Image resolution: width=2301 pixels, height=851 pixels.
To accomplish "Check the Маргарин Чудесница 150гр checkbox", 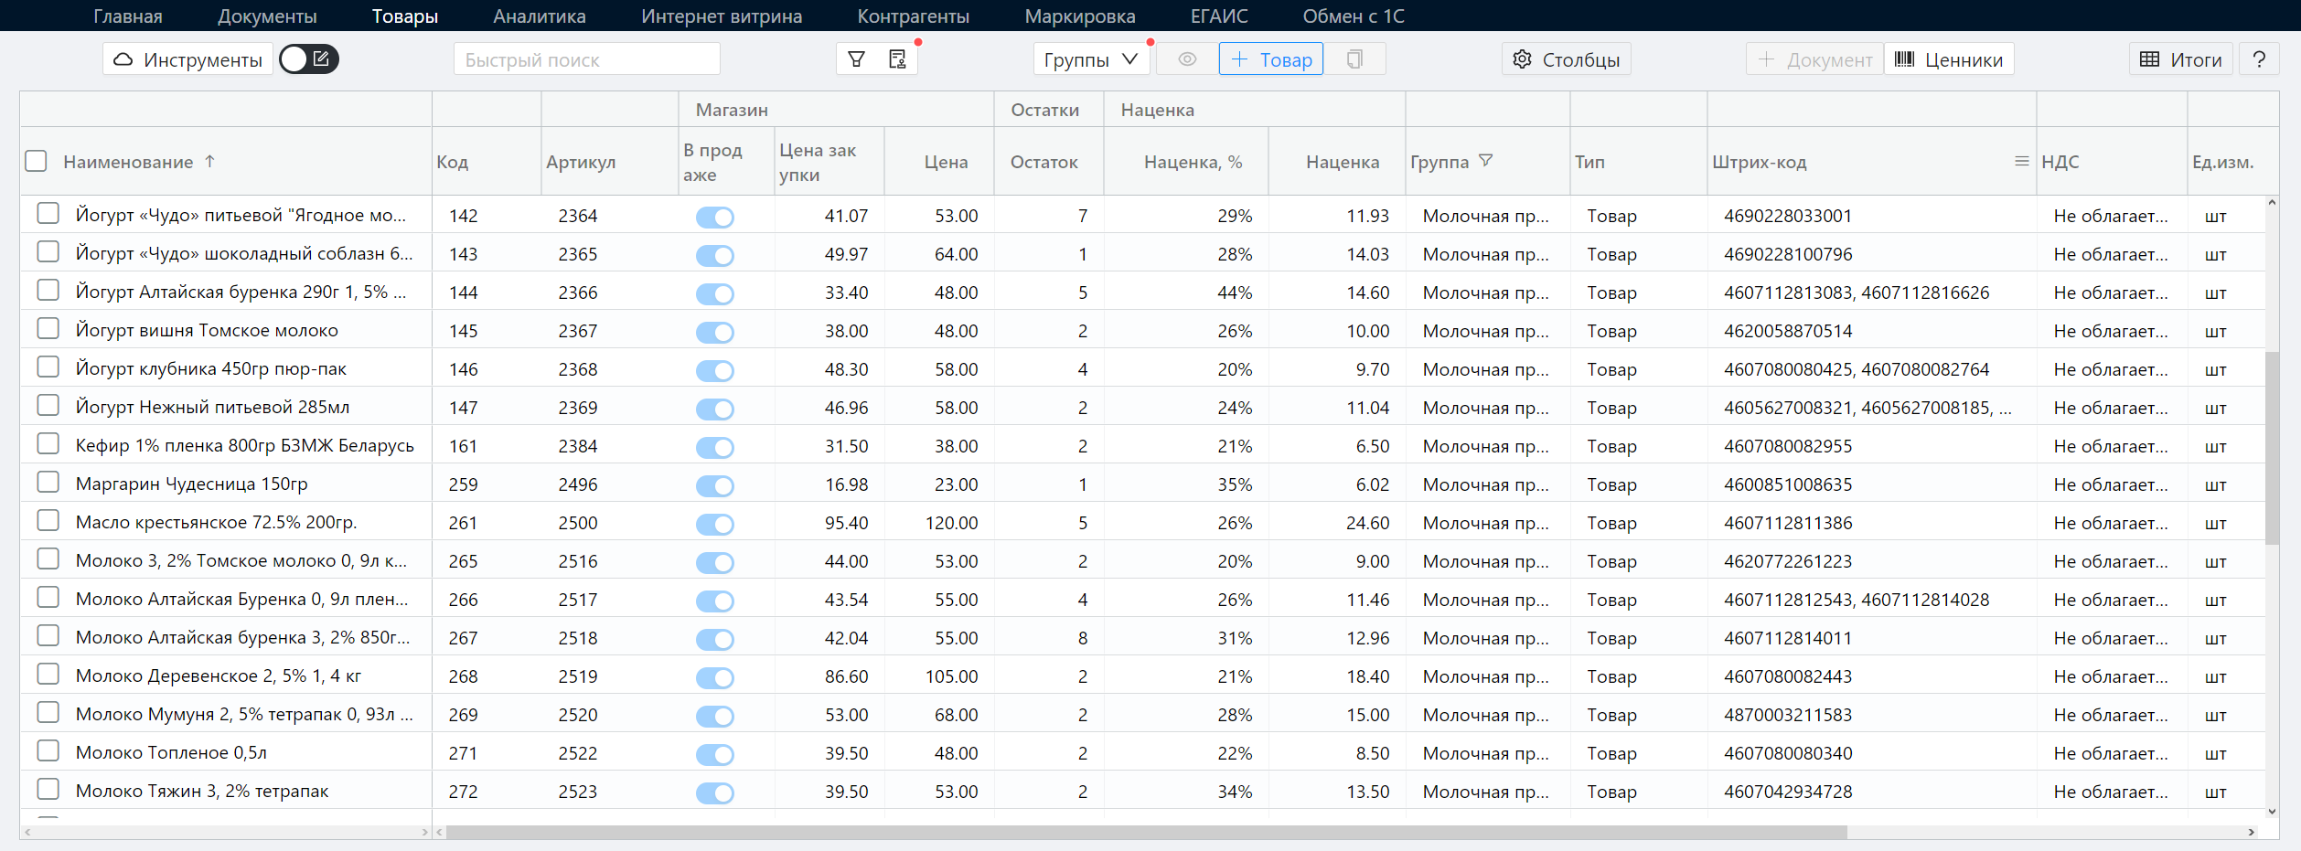I will pyautogui.click(x=48, y=483).
